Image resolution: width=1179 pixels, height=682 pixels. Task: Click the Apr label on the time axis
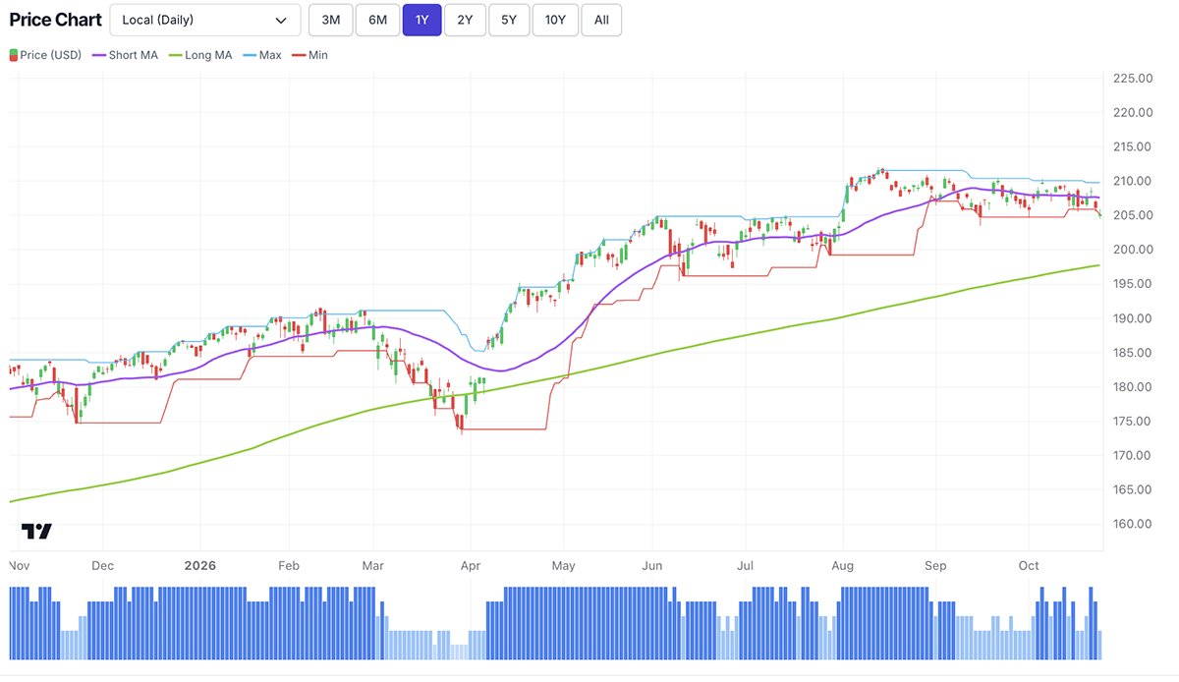[470, 566]
